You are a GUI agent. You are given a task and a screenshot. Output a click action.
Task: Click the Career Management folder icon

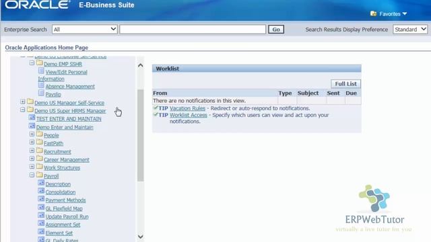click(x=40, y=159)
